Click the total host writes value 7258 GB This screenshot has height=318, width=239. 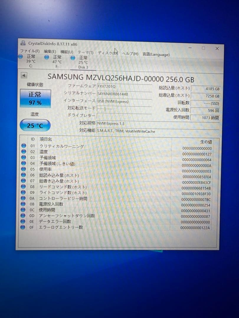pyautogui.click(x=205, y=96)
